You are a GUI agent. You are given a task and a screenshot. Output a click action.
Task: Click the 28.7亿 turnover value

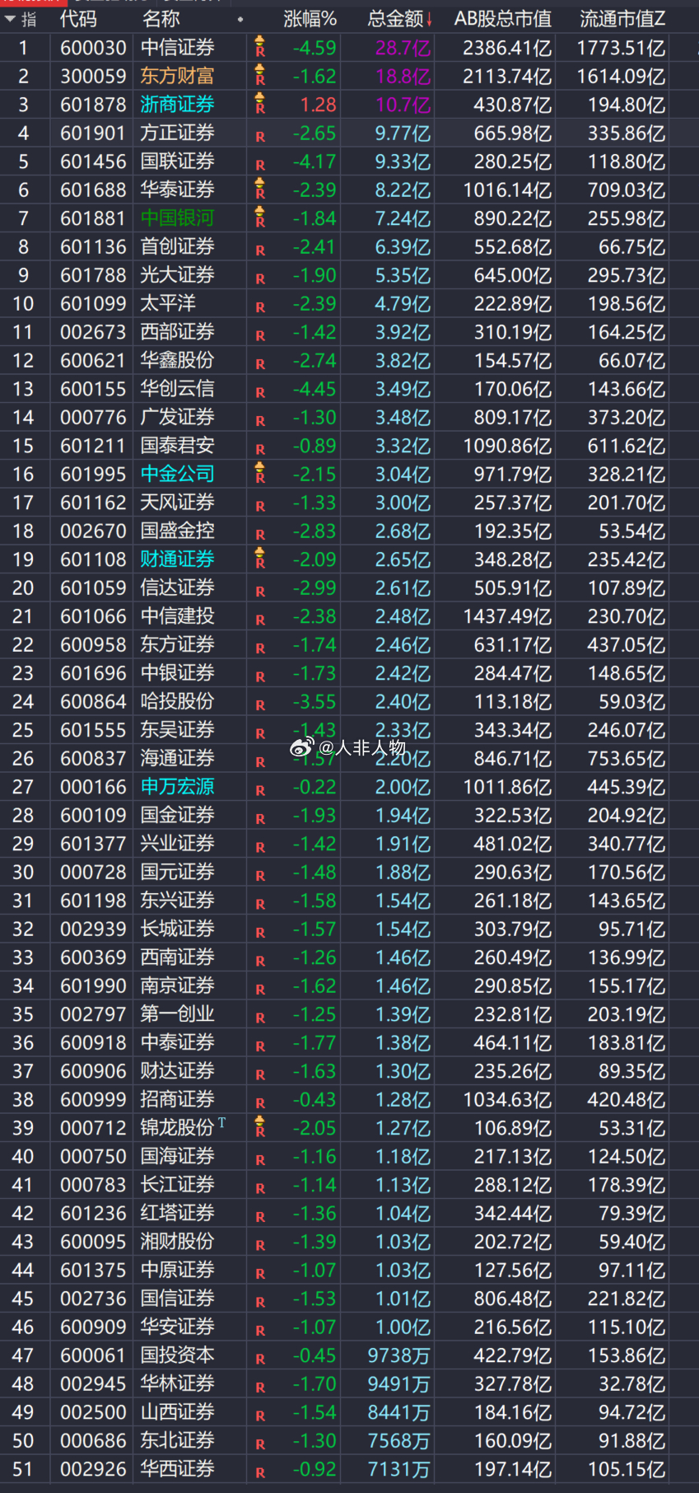(403, 48)
